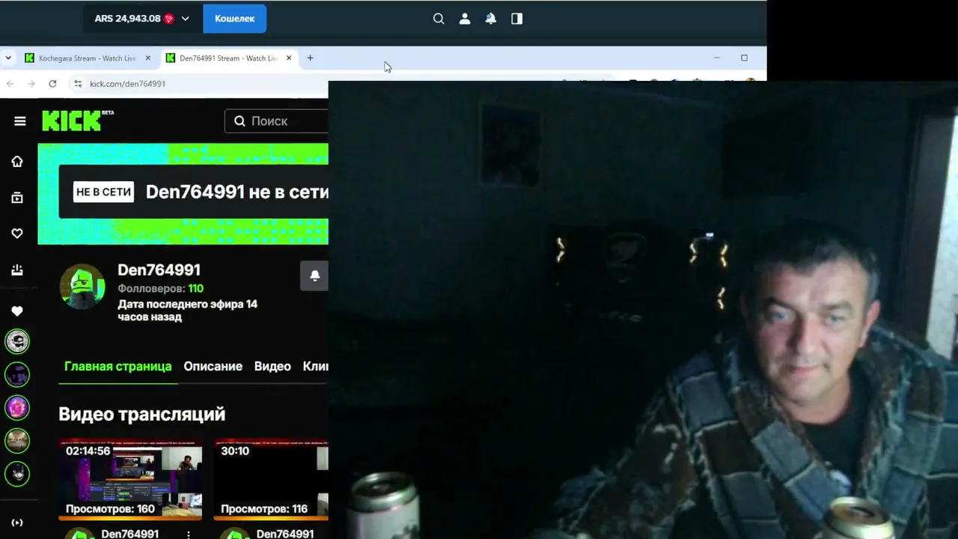958x539 pixels.
Task: Click the filled heart icon in sidebar
Action: click(x=17, y=311)
